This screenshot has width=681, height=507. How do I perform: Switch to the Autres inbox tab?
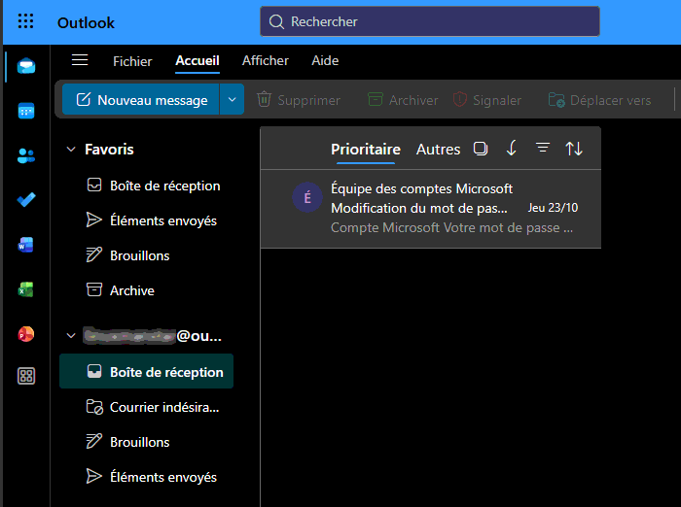[438, 150]
